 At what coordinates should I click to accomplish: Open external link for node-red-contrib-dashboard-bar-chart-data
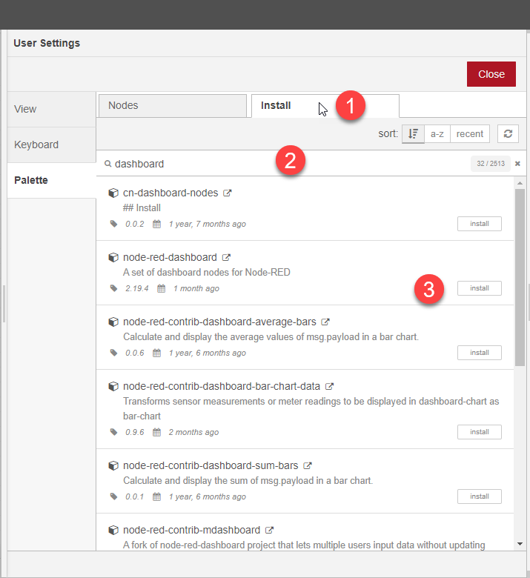pos(329,386)
